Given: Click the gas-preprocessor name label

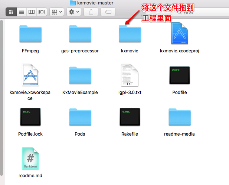Looking at the screenshot, I should tap(80, 51).
